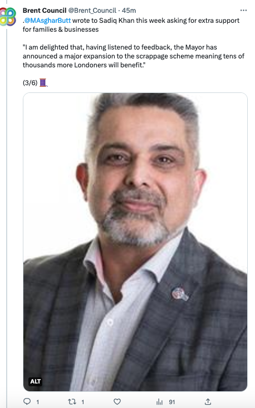Image resolution: width=255 pixels, height=408 pixels.
Task: Click the 91 views count
Action: coord(171,402)
